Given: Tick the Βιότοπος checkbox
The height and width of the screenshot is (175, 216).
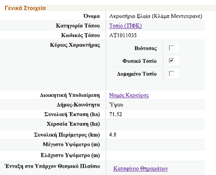Looking at the screenshot, I should tap(172, 48).
